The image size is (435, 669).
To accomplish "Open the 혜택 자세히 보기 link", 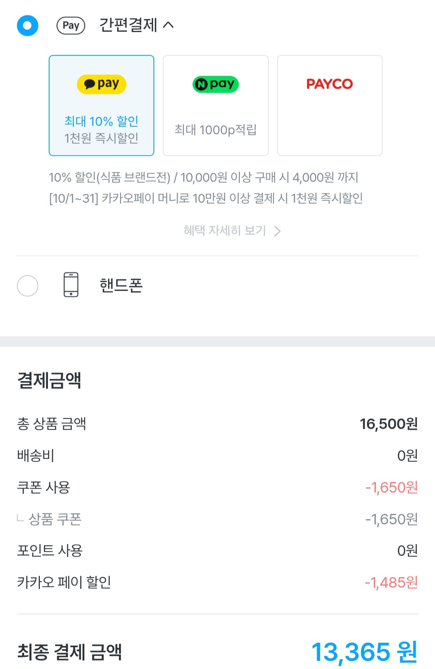I will coord(225,231).
